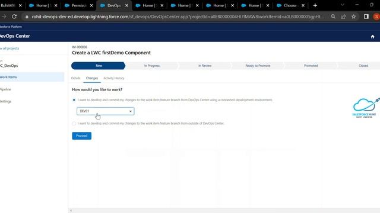Select develop from outside DevOps Center radio
The image size is (380, 213).
coord(74,124)
